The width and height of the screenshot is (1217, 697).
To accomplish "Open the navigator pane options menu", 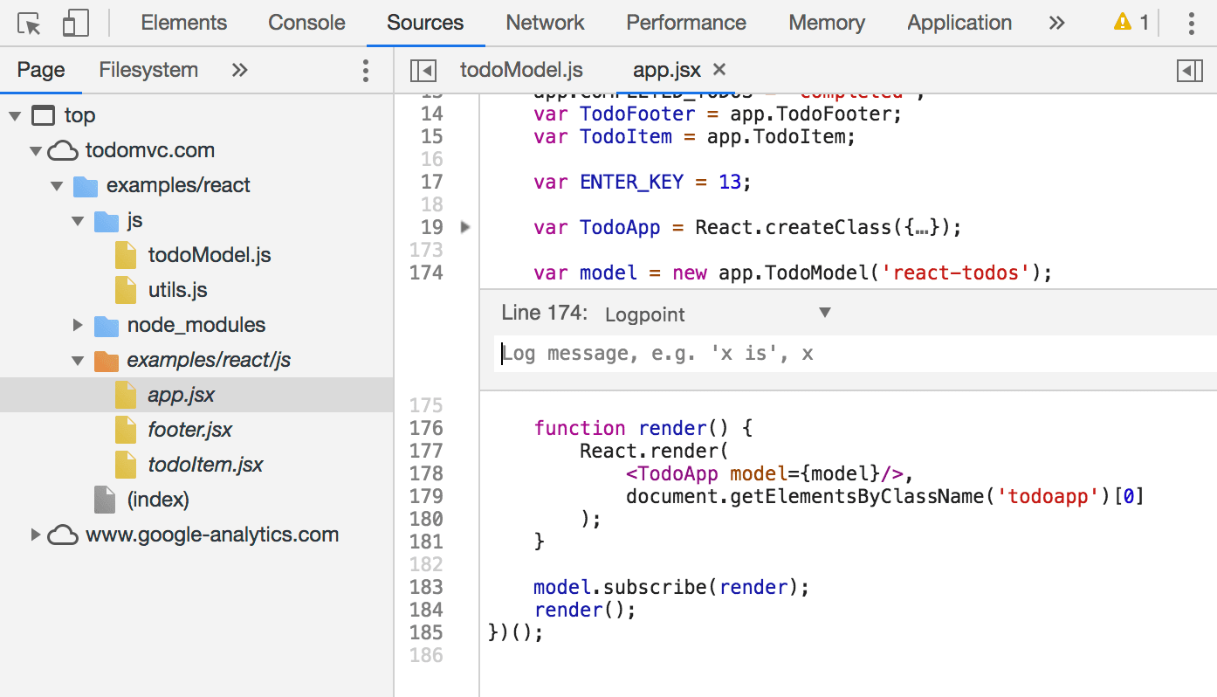I will point(366,70).
